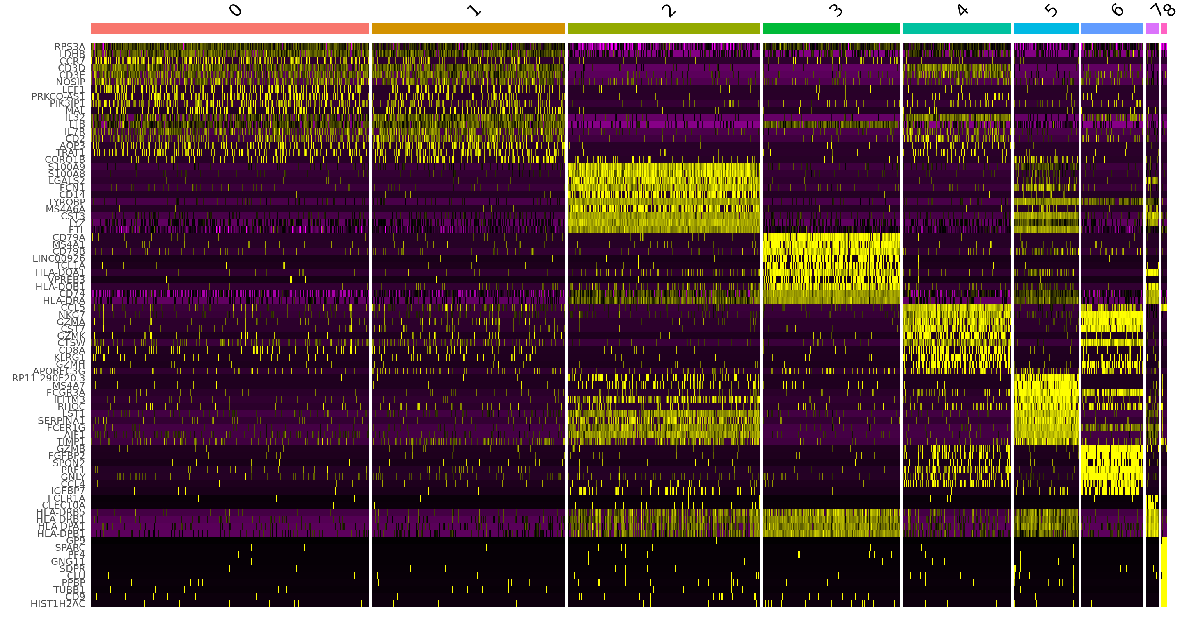Click the cyan cluster 5 color bar
The width and height of the screenshot is (1182, 630).
1046,28
